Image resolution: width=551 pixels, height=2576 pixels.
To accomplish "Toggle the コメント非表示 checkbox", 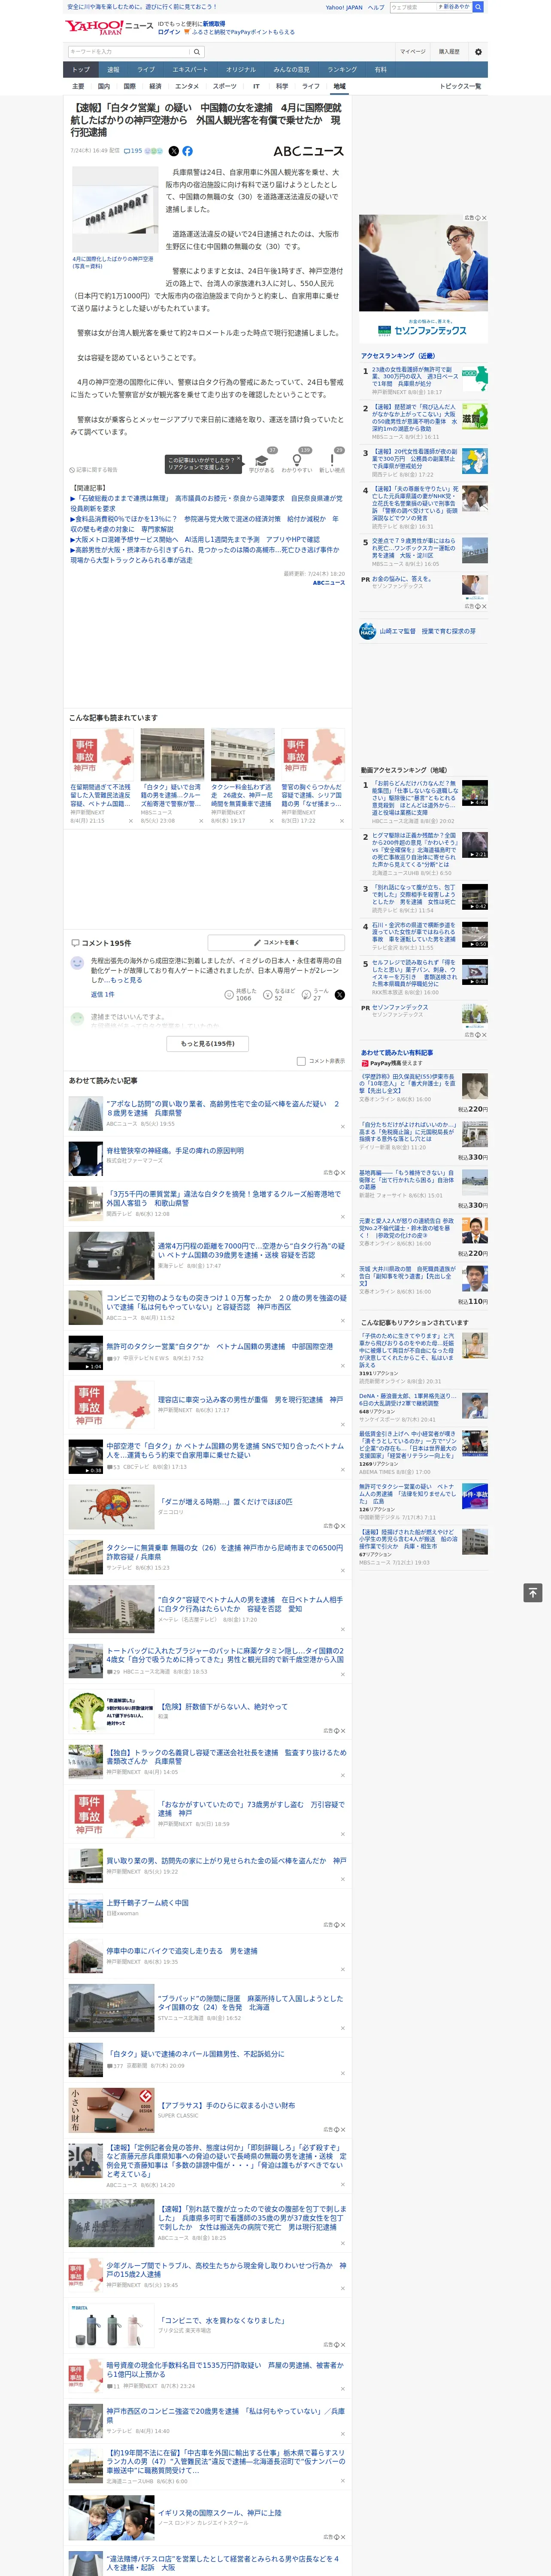I will coord(301,1061).
